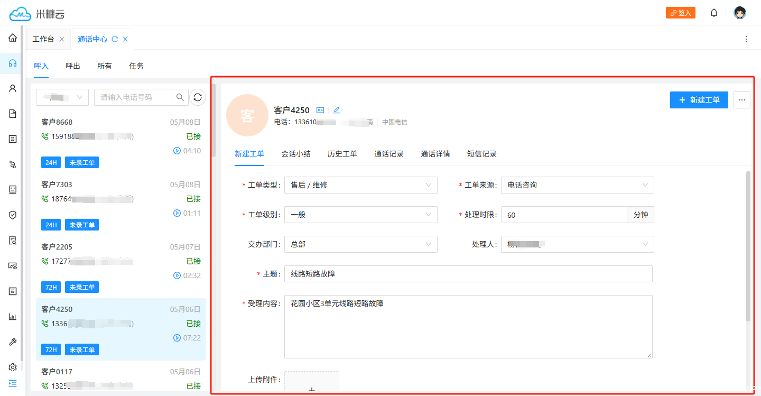Click the home icon in sidebar
Screen dimensions: 761x396
(x=13, y=38)
